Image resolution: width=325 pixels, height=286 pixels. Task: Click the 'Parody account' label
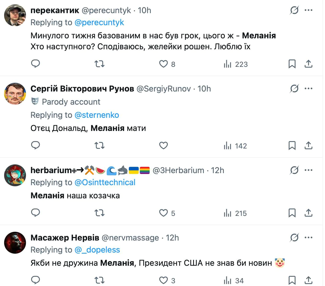coord(71,102)
